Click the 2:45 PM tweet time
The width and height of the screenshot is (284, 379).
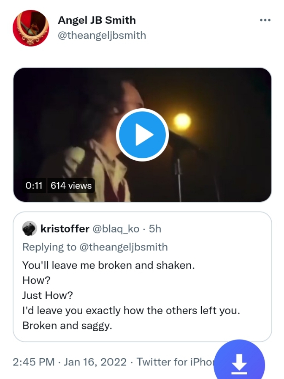[x=34, y=362]
